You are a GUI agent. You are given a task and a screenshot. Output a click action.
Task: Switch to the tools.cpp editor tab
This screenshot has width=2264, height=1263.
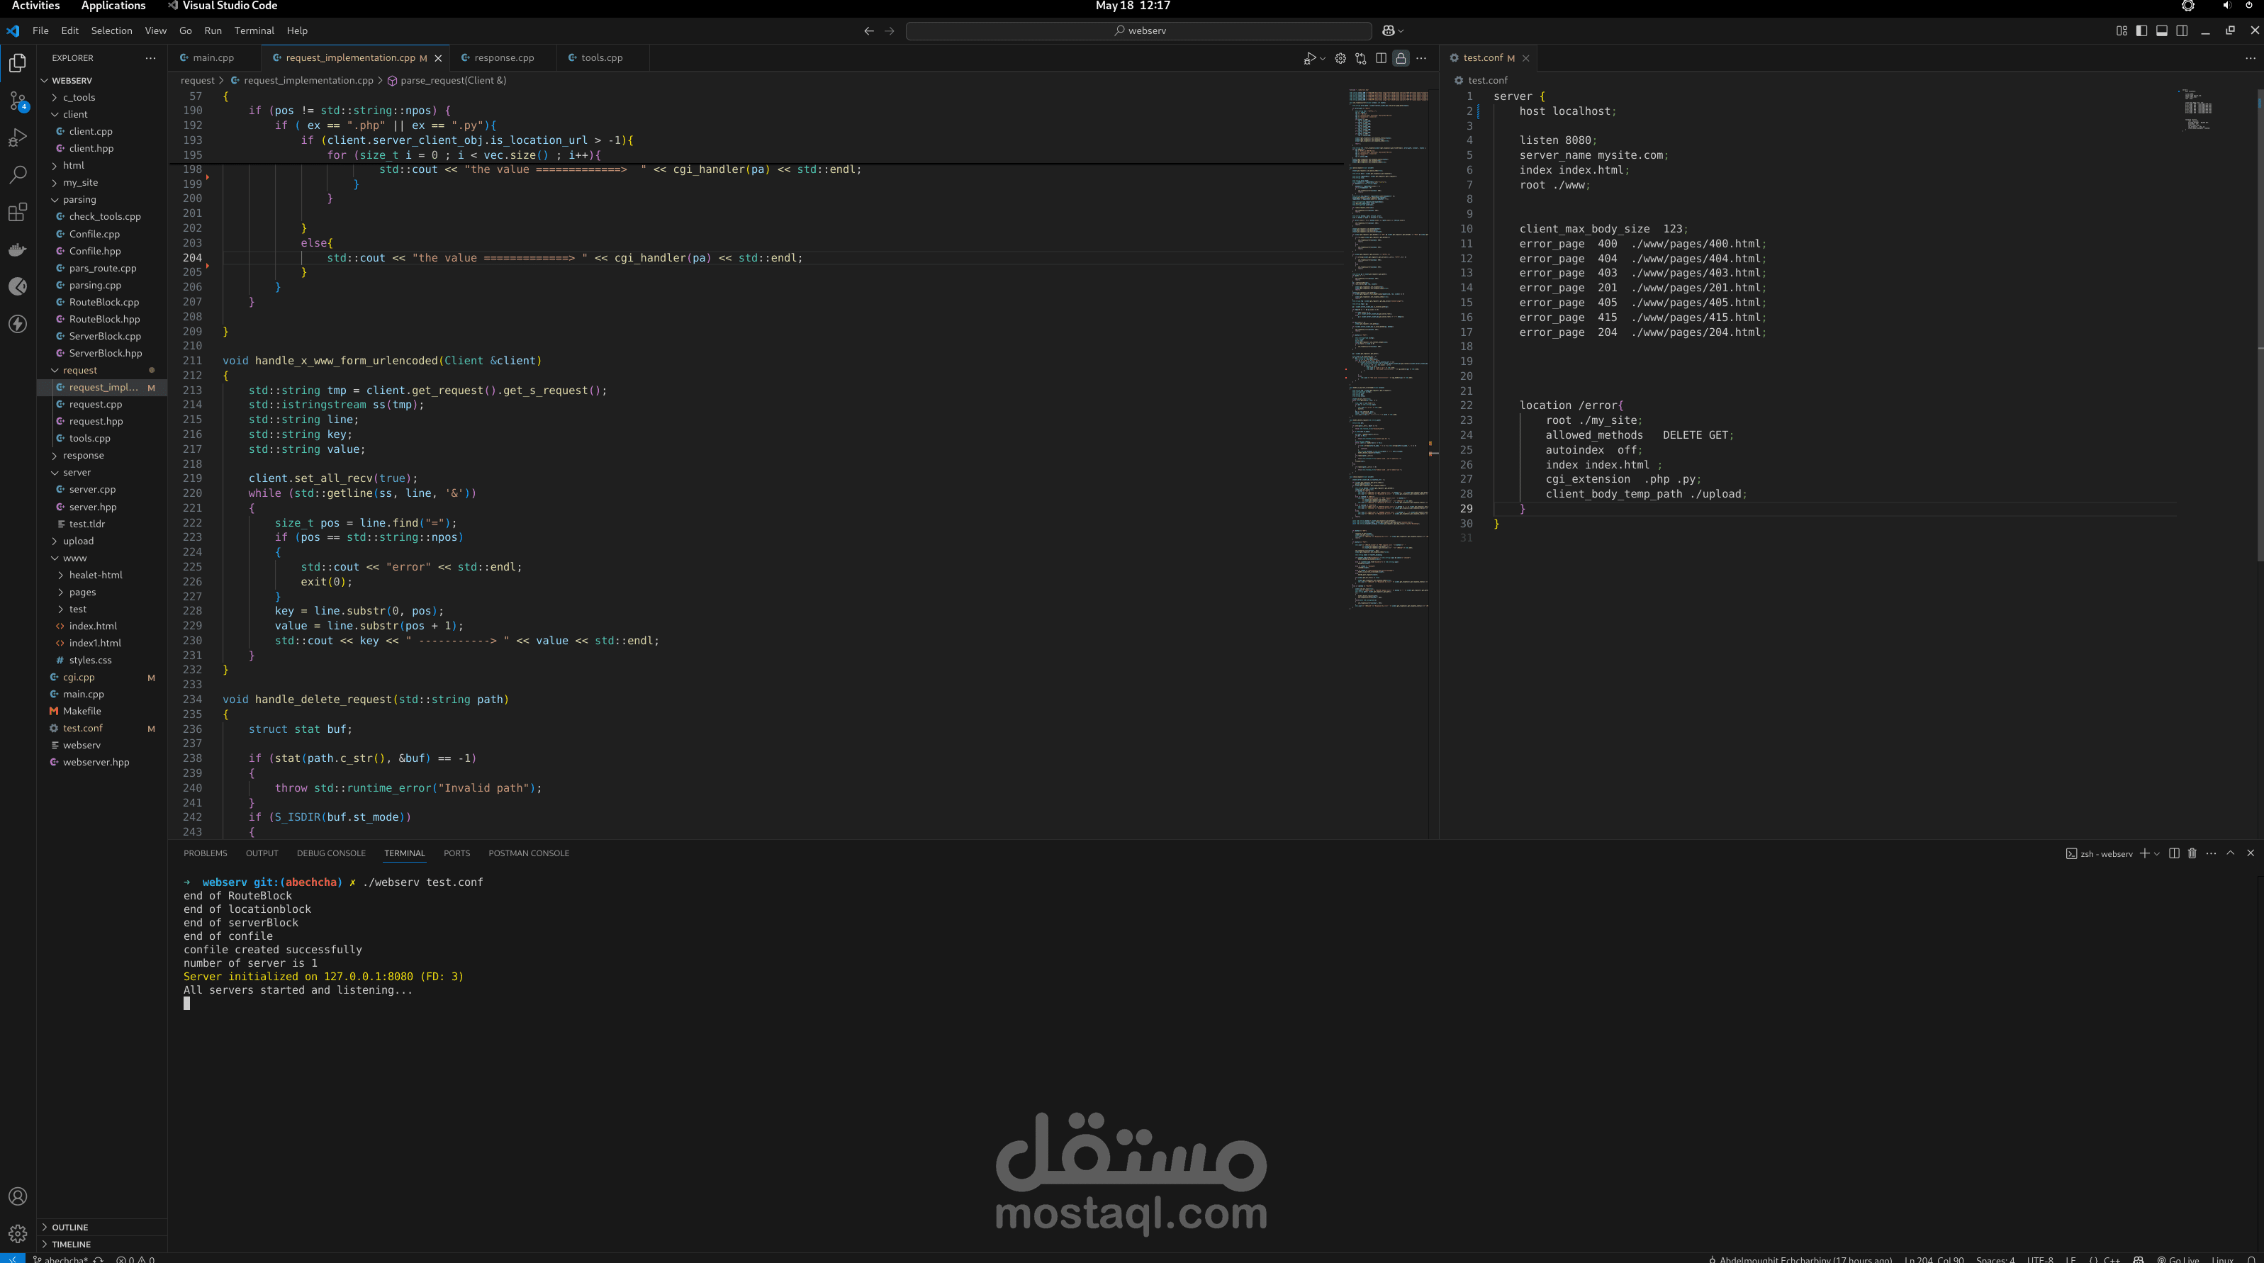(601, 58)
